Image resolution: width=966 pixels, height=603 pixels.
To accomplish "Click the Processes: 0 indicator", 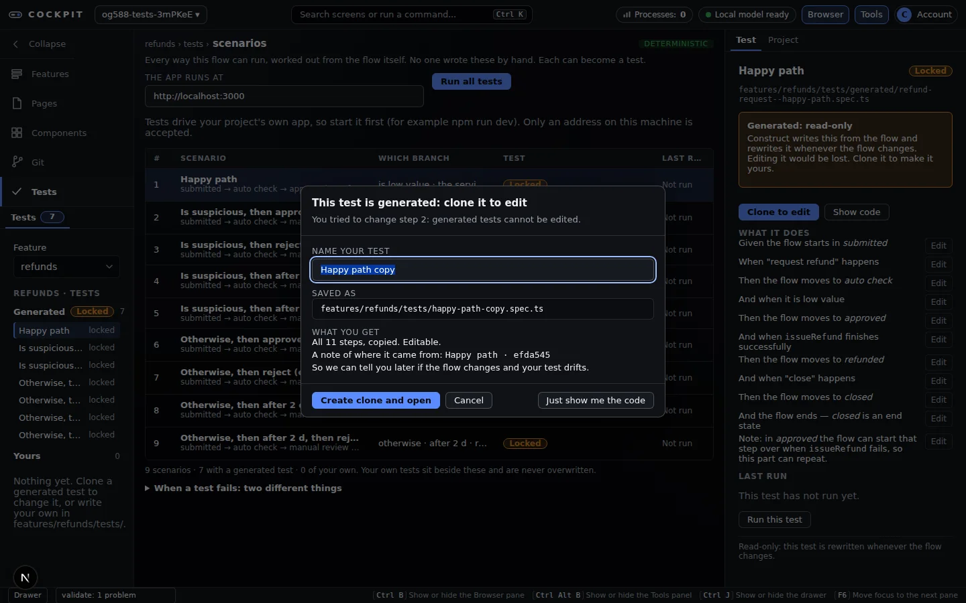I will [x=654, y=15].
